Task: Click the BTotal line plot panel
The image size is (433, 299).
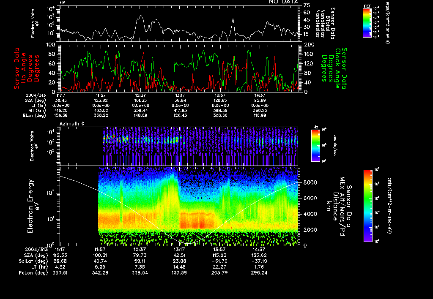Action: pos(179,24)
